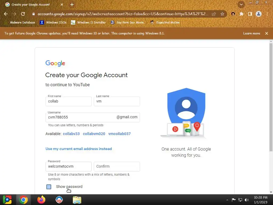Click the First name field
The height and width of the screenshot is (205, 273).
69,101
